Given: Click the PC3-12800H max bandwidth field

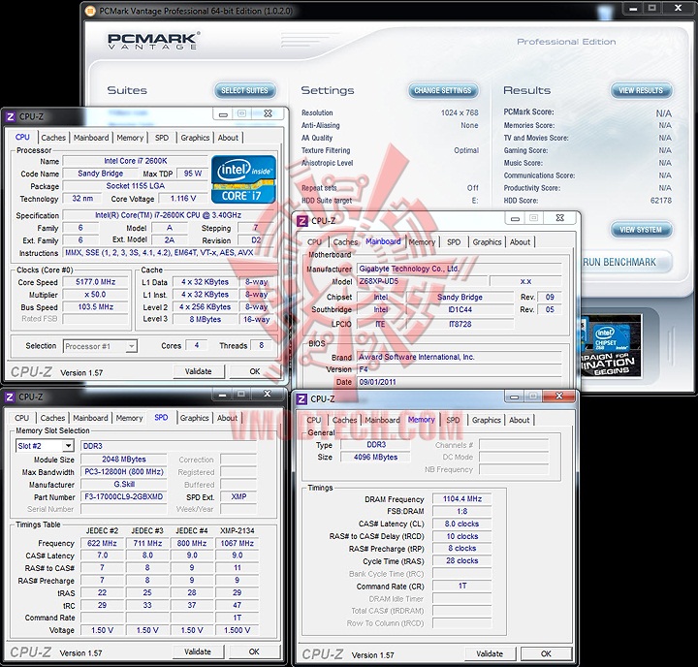Looking at the screenshot, I should coord(124,471).
